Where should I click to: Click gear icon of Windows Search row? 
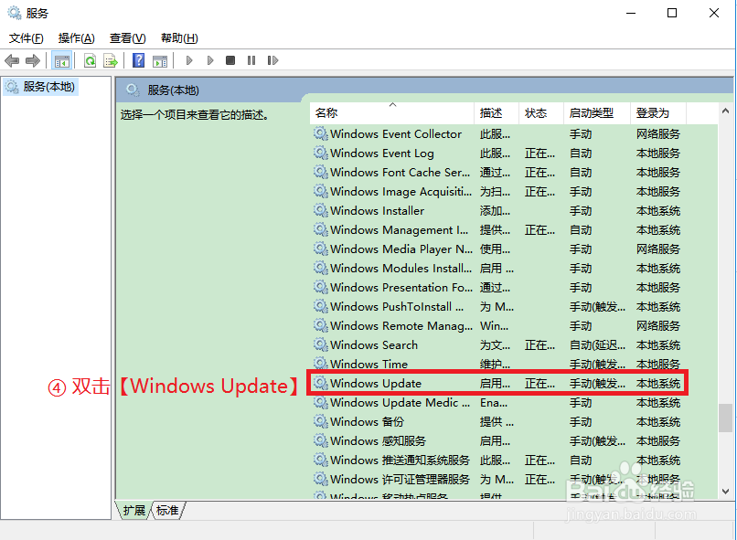(321, 344)
